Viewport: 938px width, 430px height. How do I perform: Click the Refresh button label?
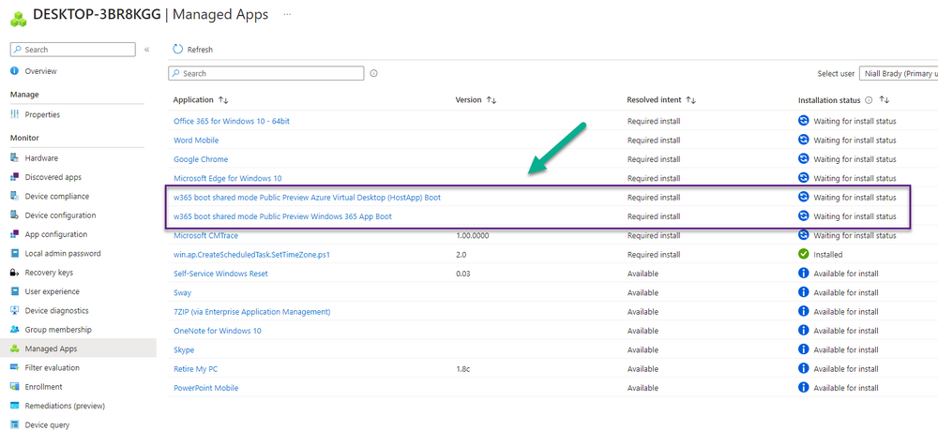pyautogui.click(x=200, y=50)
